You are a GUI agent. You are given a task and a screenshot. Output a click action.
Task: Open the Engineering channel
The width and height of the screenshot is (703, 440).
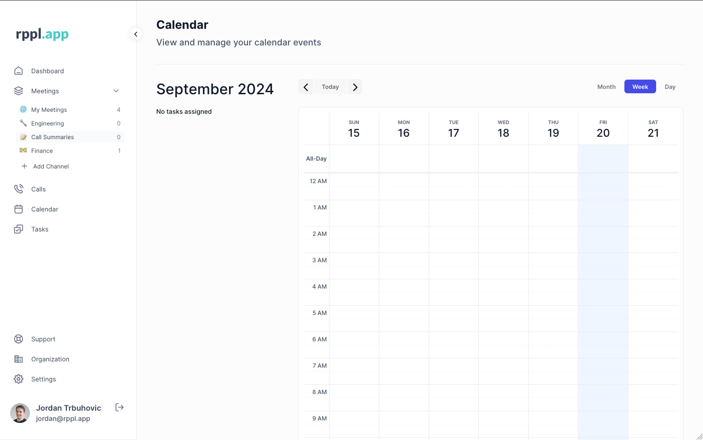47,124
